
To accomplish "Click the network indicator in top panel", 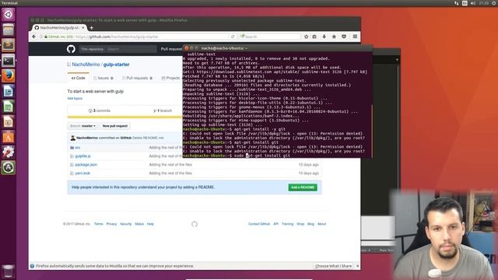I will click(x=457, y=3).
